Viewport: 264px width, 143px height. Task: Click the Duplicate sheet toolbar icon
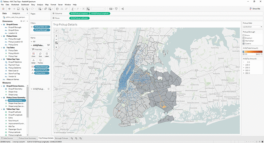click(x=46, y=9)
